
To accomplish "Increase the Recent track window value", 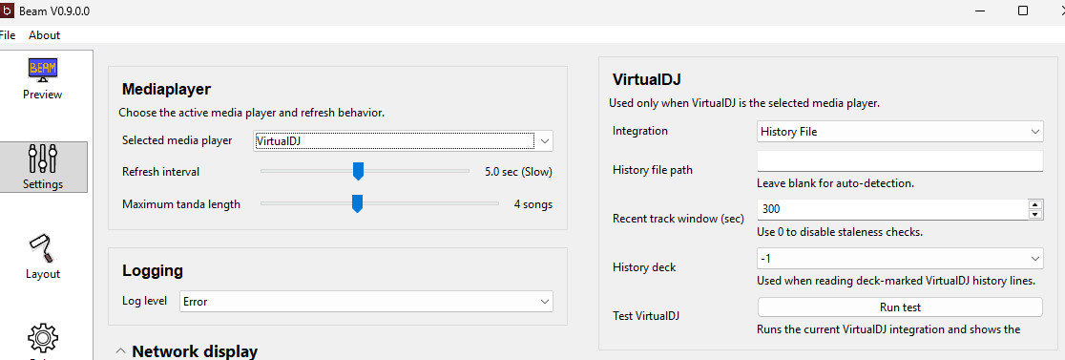I will [1035, 204].
